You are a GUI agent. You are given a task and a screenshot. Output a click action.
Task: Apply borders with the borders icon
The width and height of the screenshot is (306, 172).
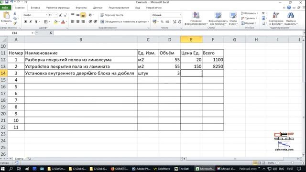coord(46,21)
